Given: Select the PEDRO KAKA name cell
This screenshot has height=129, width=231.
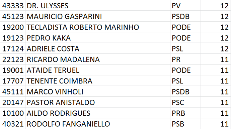Looking at the screenshot, I should coord(98,38).
